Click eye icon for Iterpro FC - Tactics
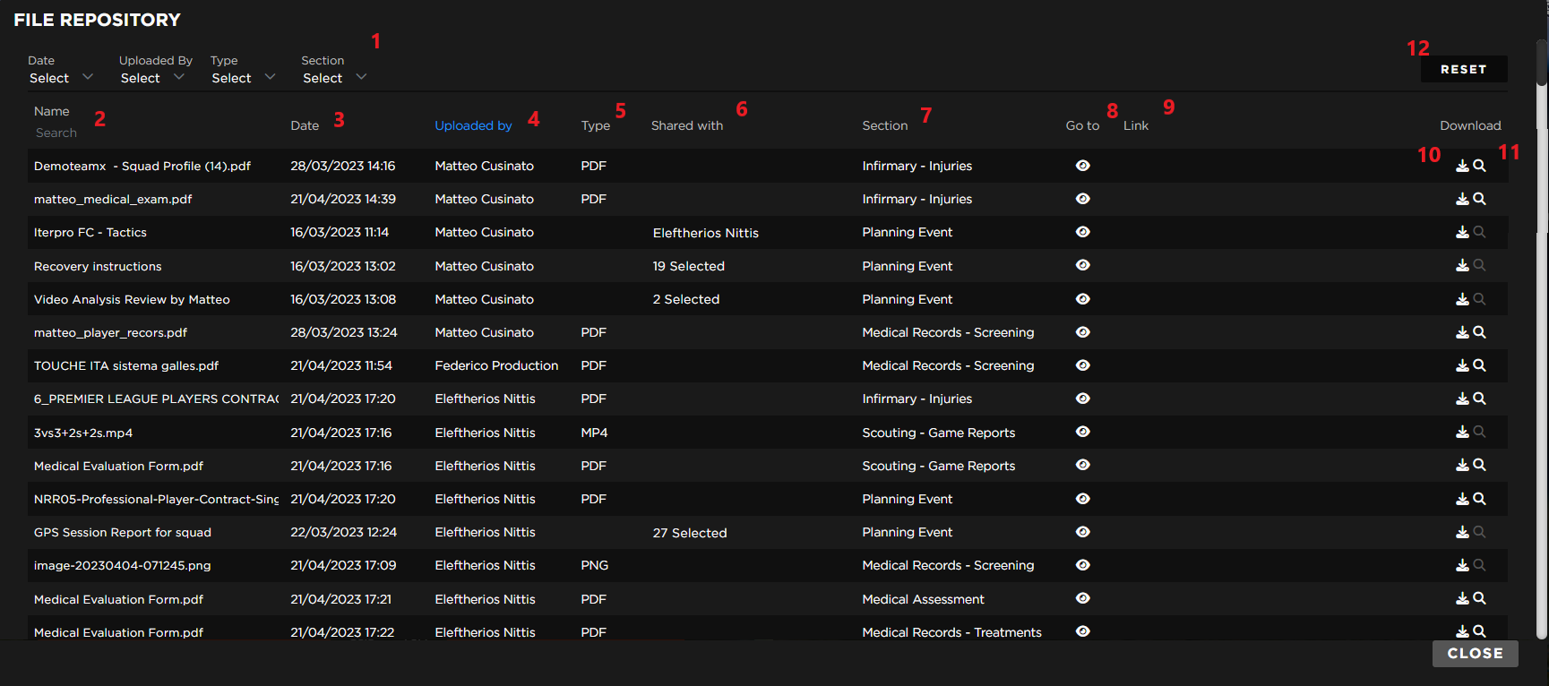The image size is (1549, 686). click(1082, 232)
